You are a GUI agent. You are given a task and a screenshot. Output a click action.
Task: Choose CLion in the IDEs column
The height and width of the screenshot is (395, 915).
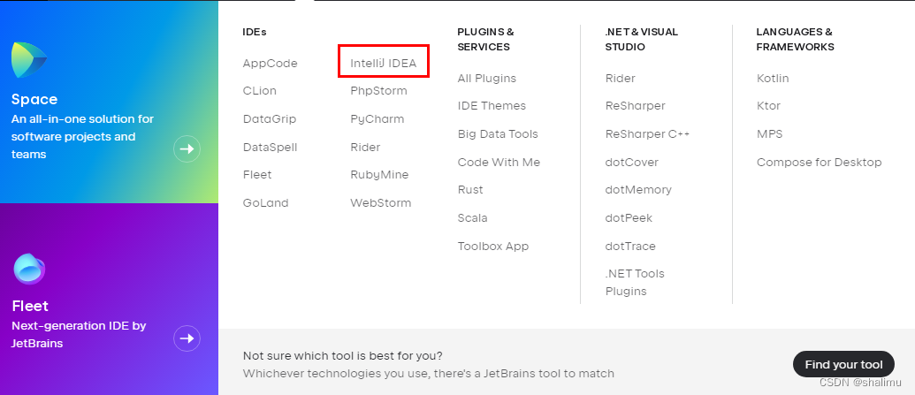[x=260, y=91]
